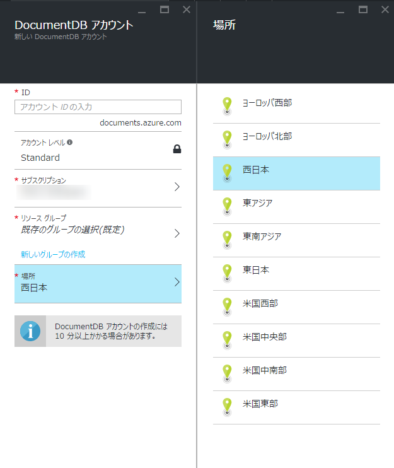This screenshot has width=394, height=468.
Task: Click the pin icon beside 東南アジア
Action: tap(227, 240)
